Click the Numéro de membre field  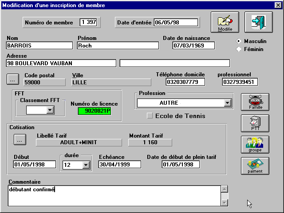[x=88, y=22]
